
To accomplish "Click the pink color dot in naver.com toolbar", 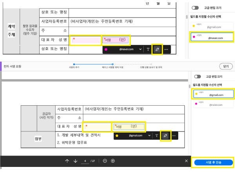I will (106, 50).
